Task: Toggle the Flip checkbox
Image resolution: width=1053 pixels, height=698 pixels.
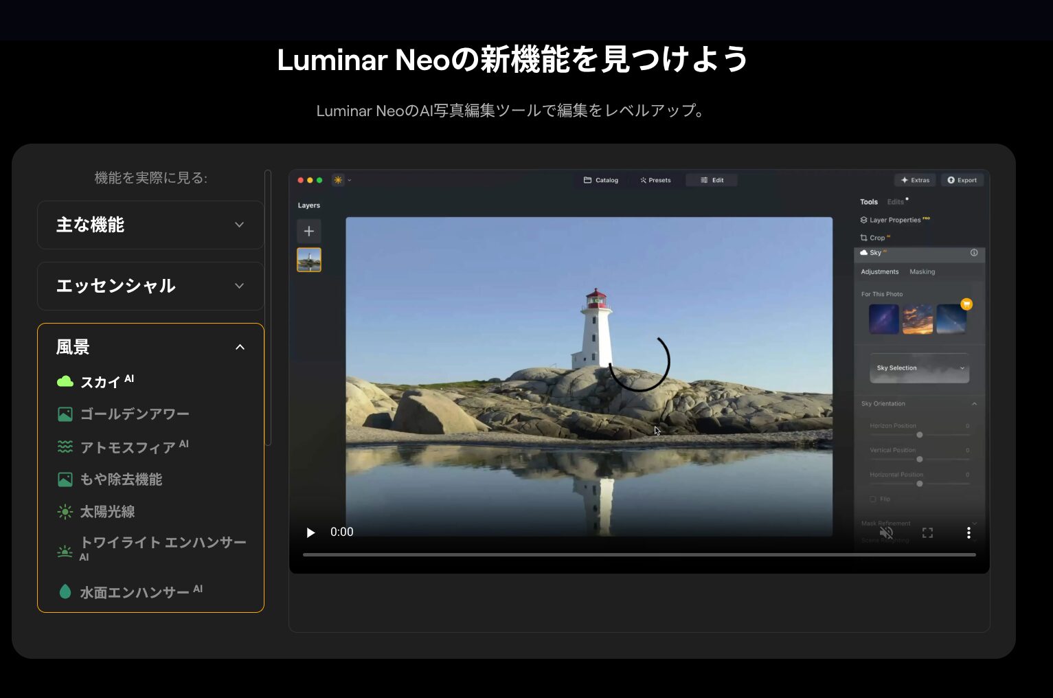Action: [x=873, y=499]
